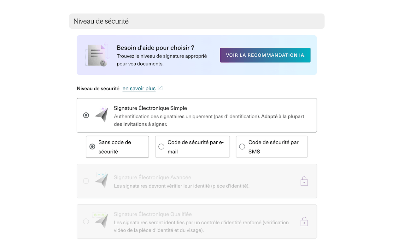
Task: Click the 'Signature Électronique Qualifiée' title text
Action: click(153, 214)
